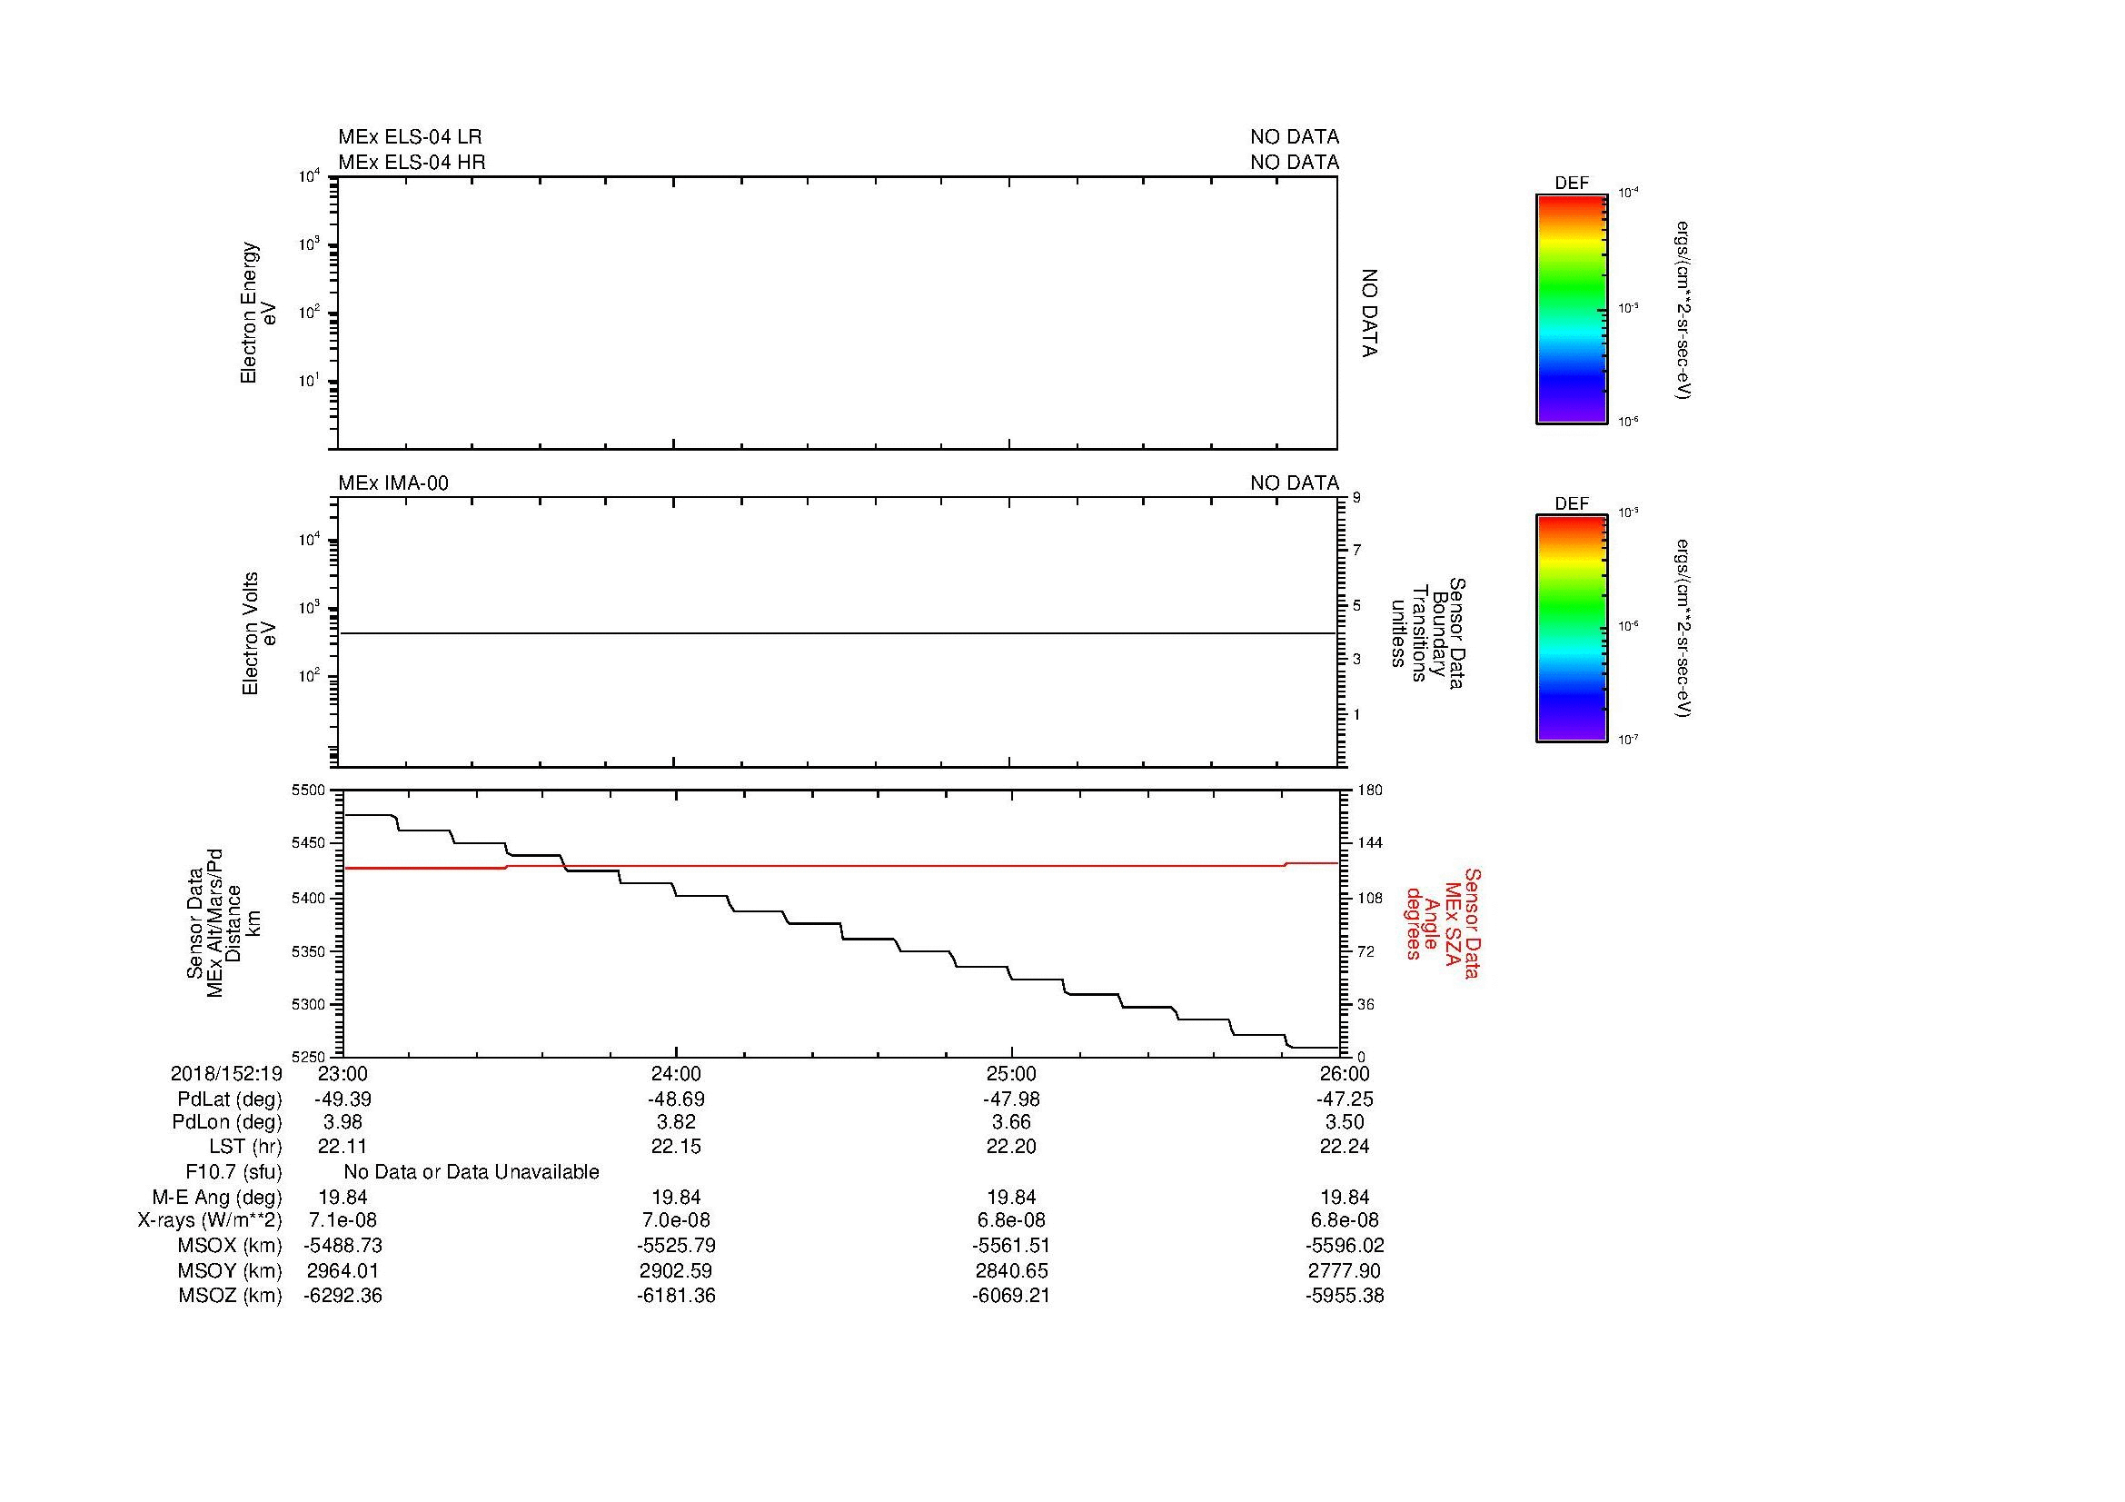Click 'Sensor Data Boundary Transitions unitless' label
The image size is (2125, 1502).
pos(1427,633)
